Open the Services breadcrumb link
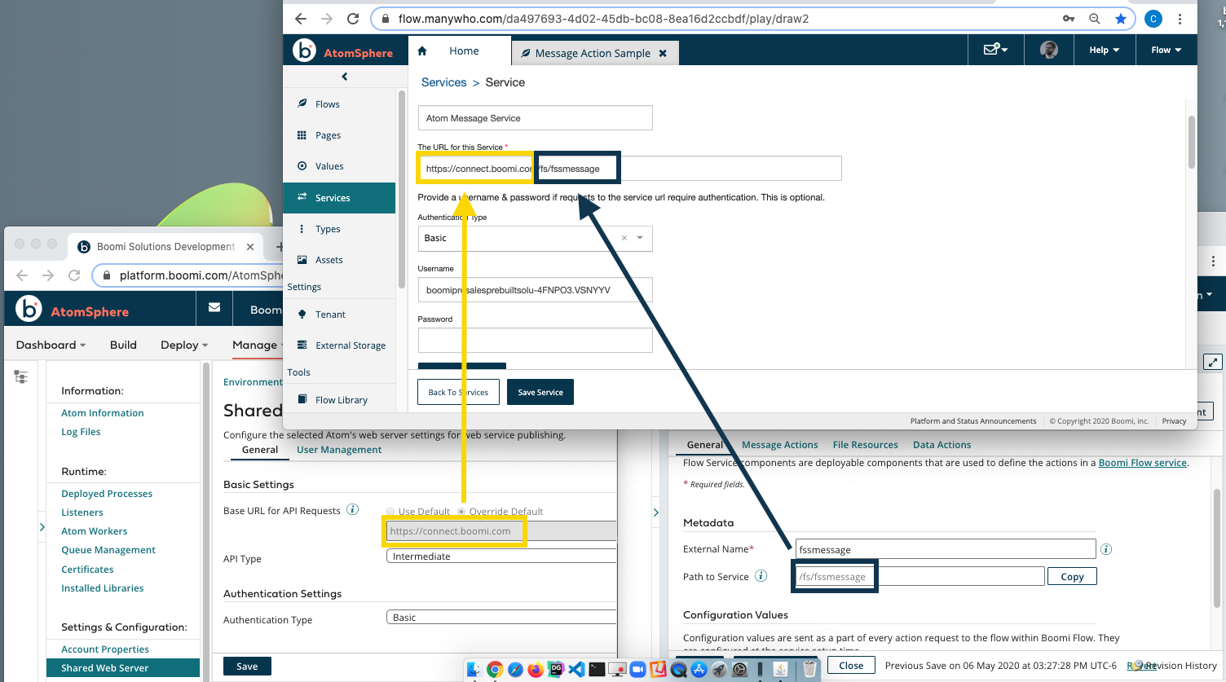 coord(444,82)
